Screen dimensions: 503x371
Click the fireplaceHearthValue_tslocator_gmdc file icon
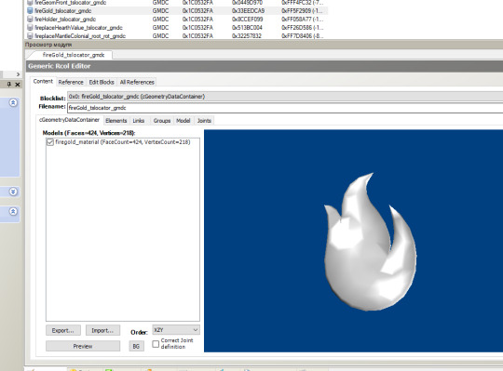[30, 28]
